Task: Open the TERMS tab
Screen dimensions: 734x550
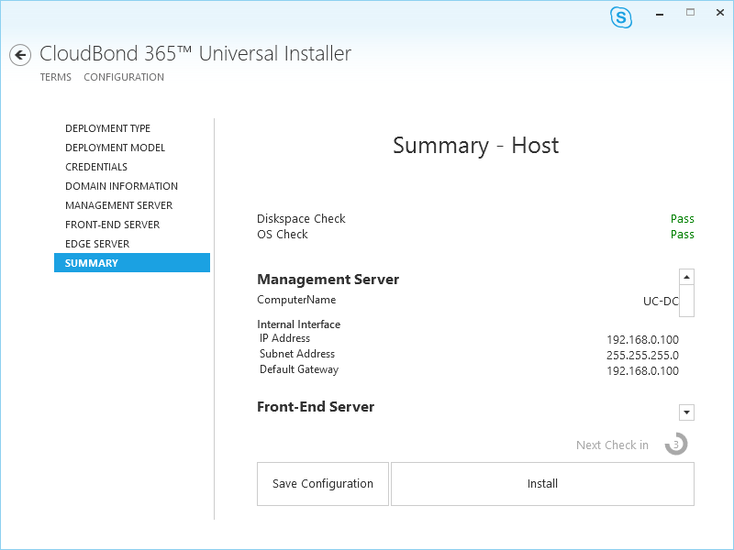Action: [56, 77]
